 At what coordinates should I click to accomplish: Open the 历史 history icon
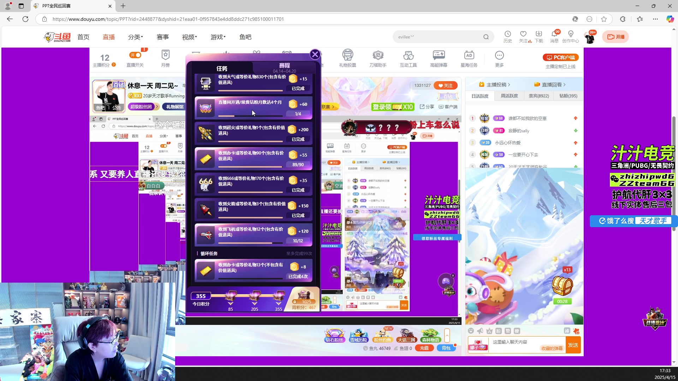point(507,36)
